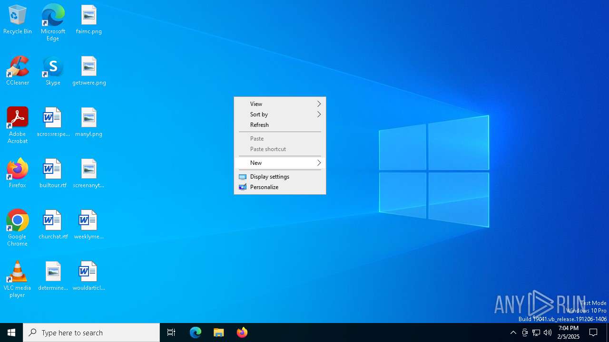609x342 pixels.
Task: Select the Skype desktop shortcut
Action: [x=53, y=71]
